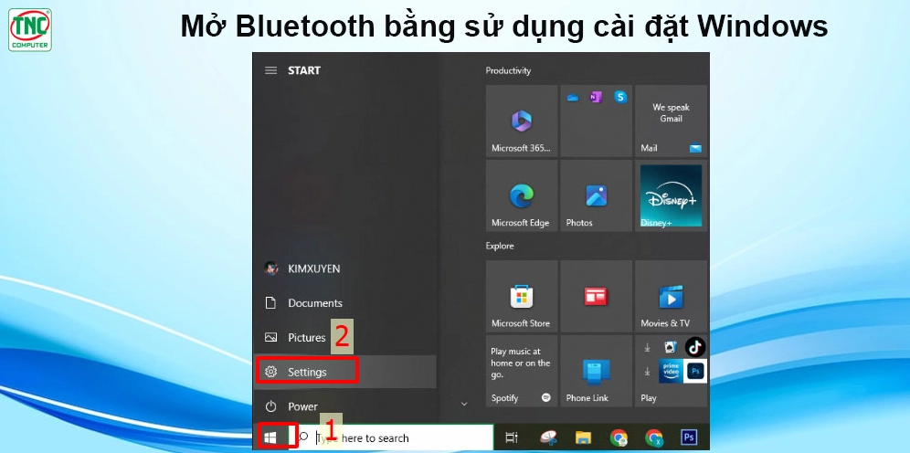Screen dimensions: 910x453
Task: Open the Movies & TV tile
Action: pos(671,296)
